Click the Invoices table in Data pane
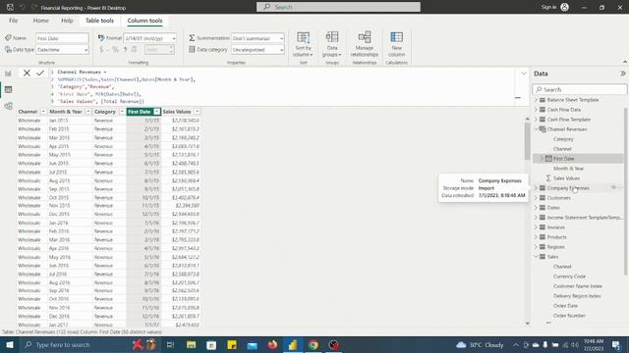The height and width of the screenshot is (353, 629). [555, 227]
